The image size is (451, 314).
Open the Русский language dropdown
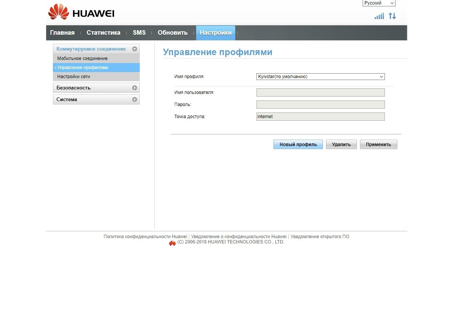tap(379, 3)
